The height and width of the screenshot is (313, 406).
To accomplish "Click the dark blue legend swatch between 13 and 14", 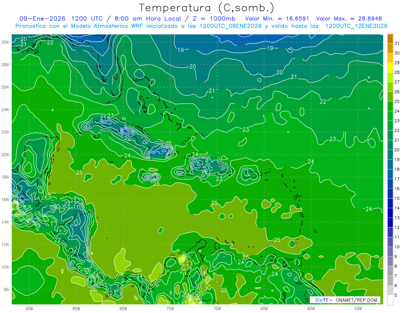I will tap(390, 213).
